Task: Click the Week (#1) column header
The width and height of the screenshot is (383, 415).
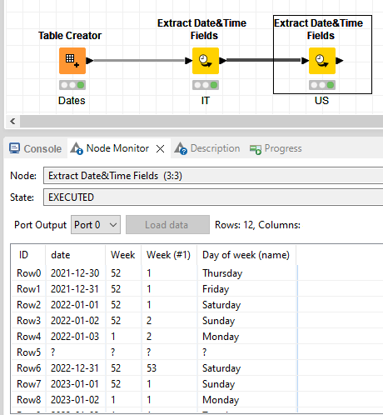Action: tap(169, 255)
